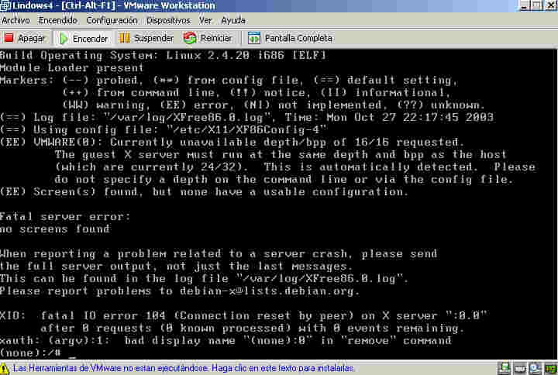Viewport: 558px width, 375px height.
Task: Click the hard disk device status icon
Action: [520, 369]
